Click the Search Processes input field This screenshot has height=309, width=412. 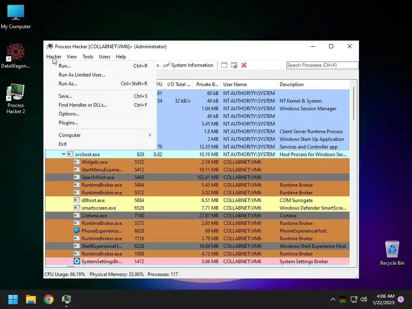(322, 65)
